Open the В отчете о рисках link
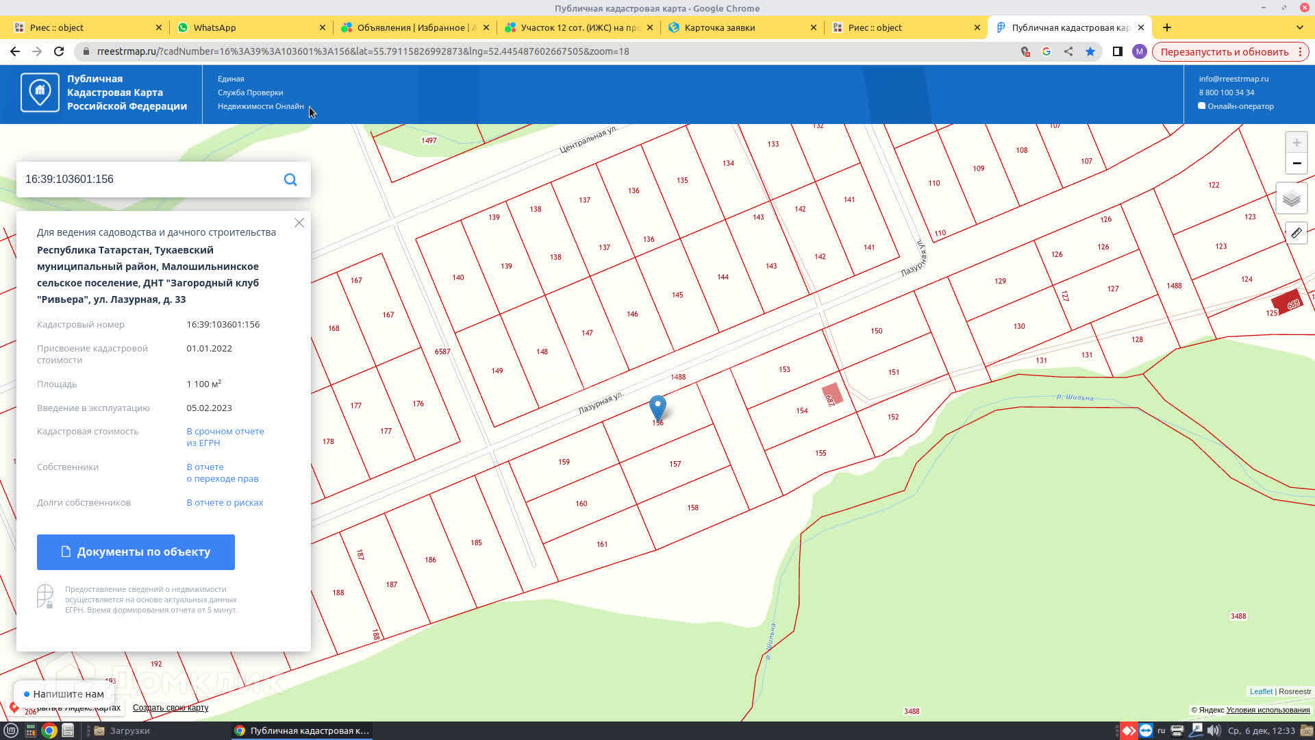The height and width of the screenshot is (740, 1315). (225, 502)
